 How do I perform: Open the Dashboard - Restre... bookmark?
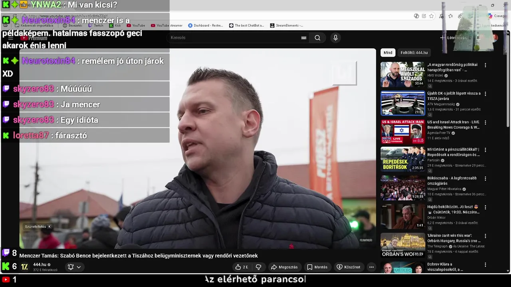click(206, 26)
